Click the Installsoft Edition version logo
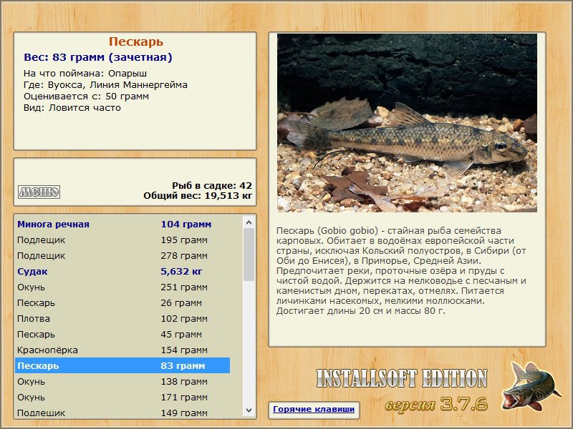The width and height of the screenshot is (573, 429). 402,390
